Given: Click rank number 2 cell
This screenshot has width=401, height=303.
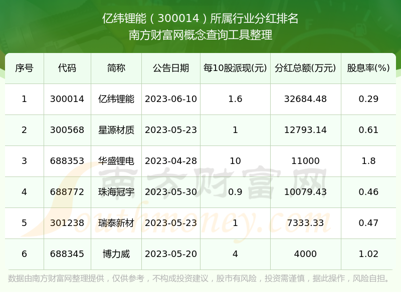Looking at the screenshot, I should 24,130.
